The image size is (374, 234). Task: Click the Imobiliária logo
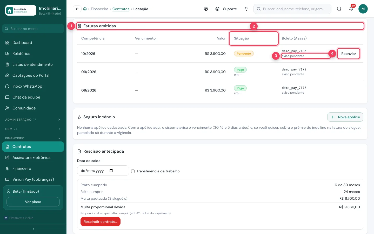(x=21, y=10)
